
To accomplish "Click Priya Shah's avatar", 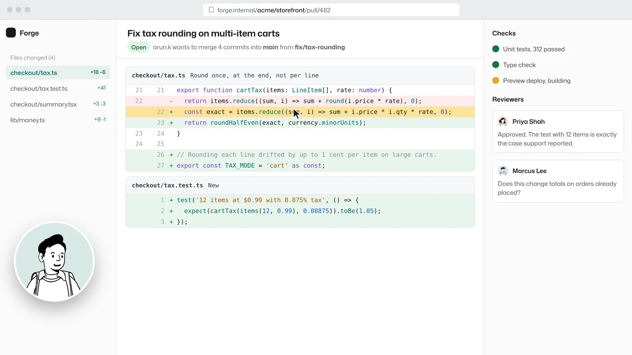I will point(503,121).
